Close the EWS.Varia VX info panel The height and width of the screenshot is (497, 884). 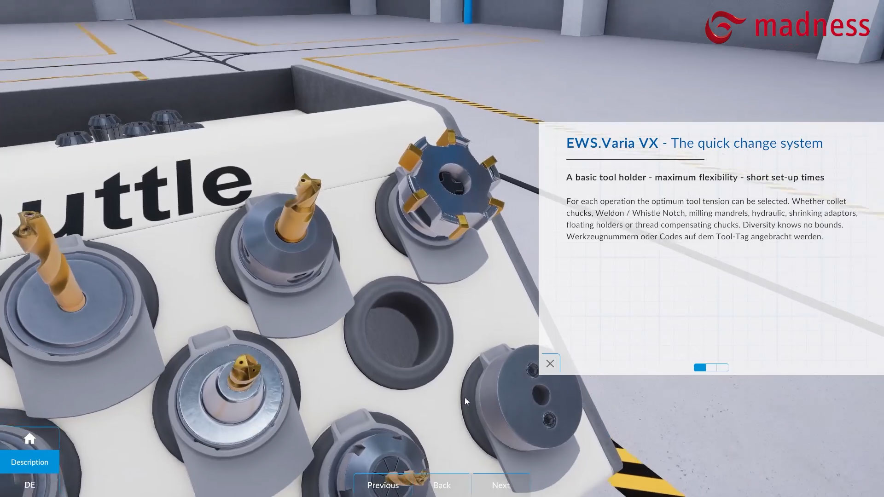[x=550, y=364]
